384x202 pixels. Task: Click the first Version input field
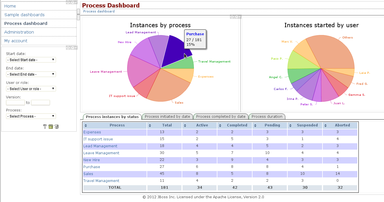[15, 103]
